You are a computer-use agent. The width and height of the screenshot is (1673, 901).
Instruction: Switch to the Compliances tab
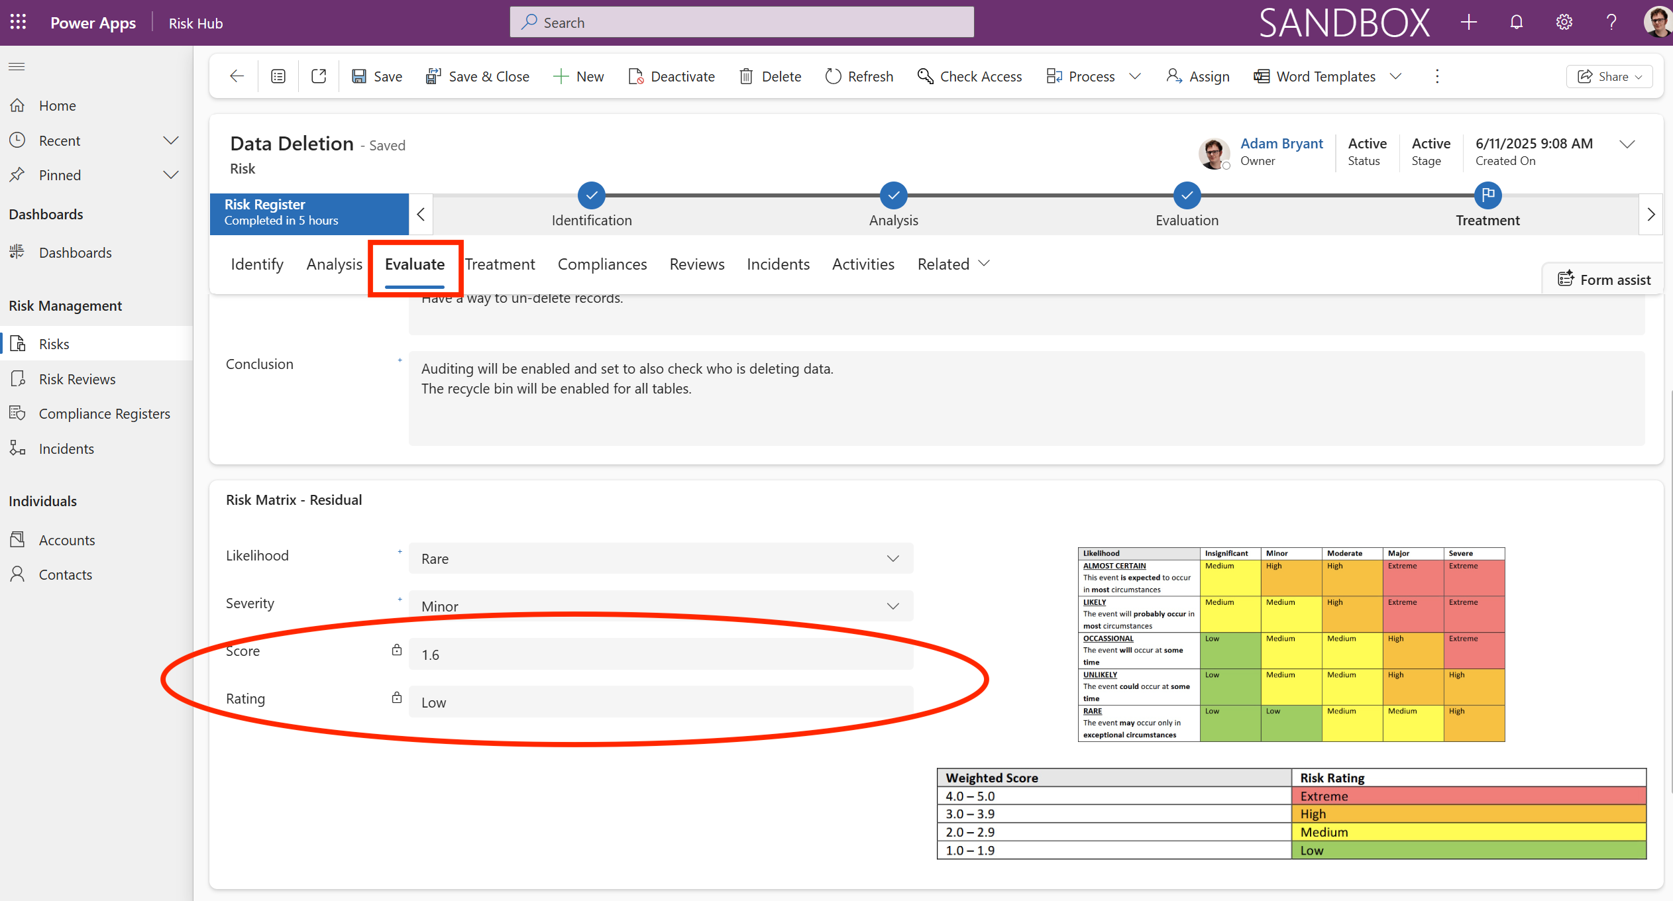click(x=602, y=264)
